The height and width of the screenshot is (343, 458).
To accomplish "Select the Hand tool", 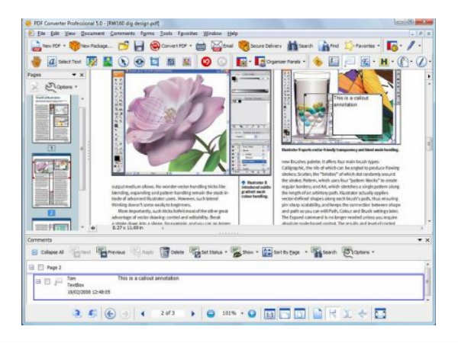I will 37,62.
